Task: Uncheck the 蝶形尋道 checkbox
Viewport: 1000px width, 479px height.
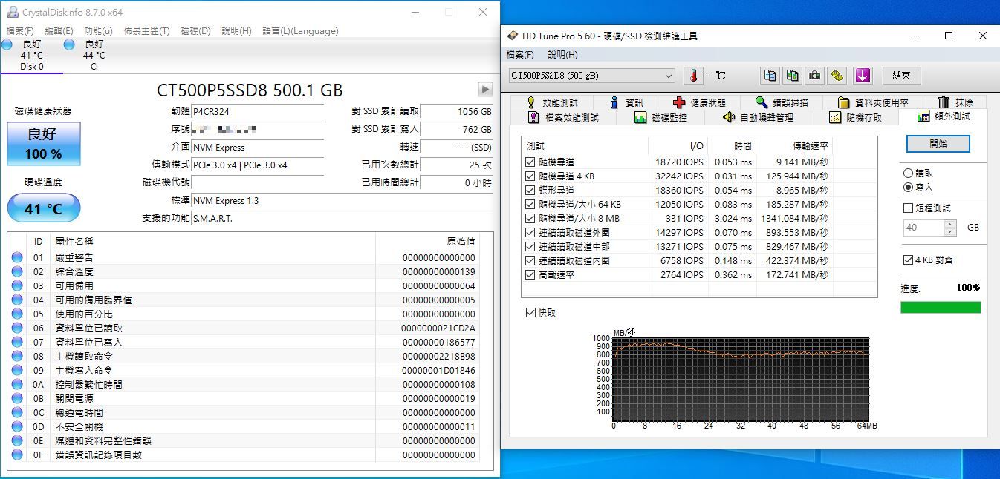Action: [530, 191]
